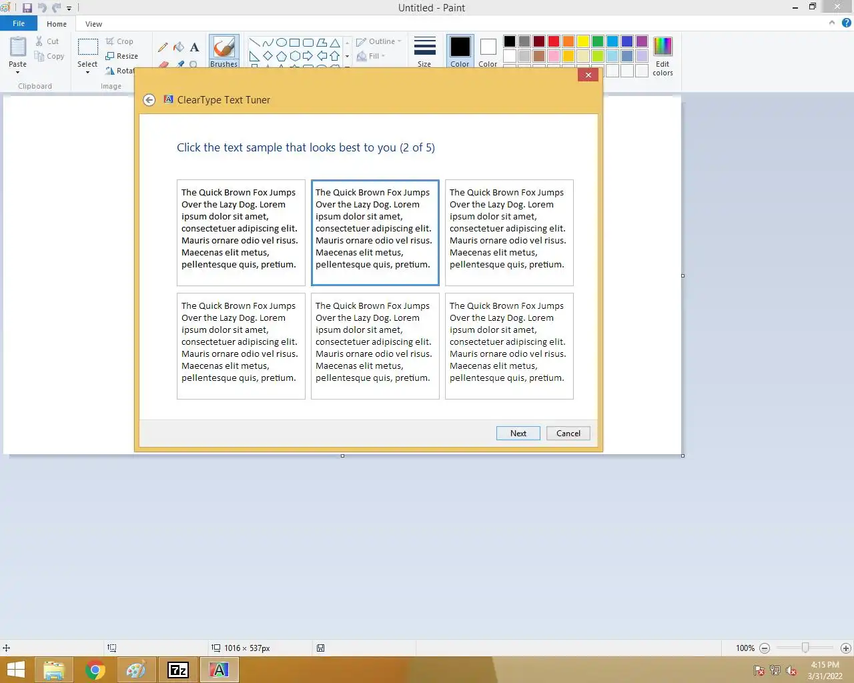
Task: Pick the green palette color
Action: (x=598, y=41)
